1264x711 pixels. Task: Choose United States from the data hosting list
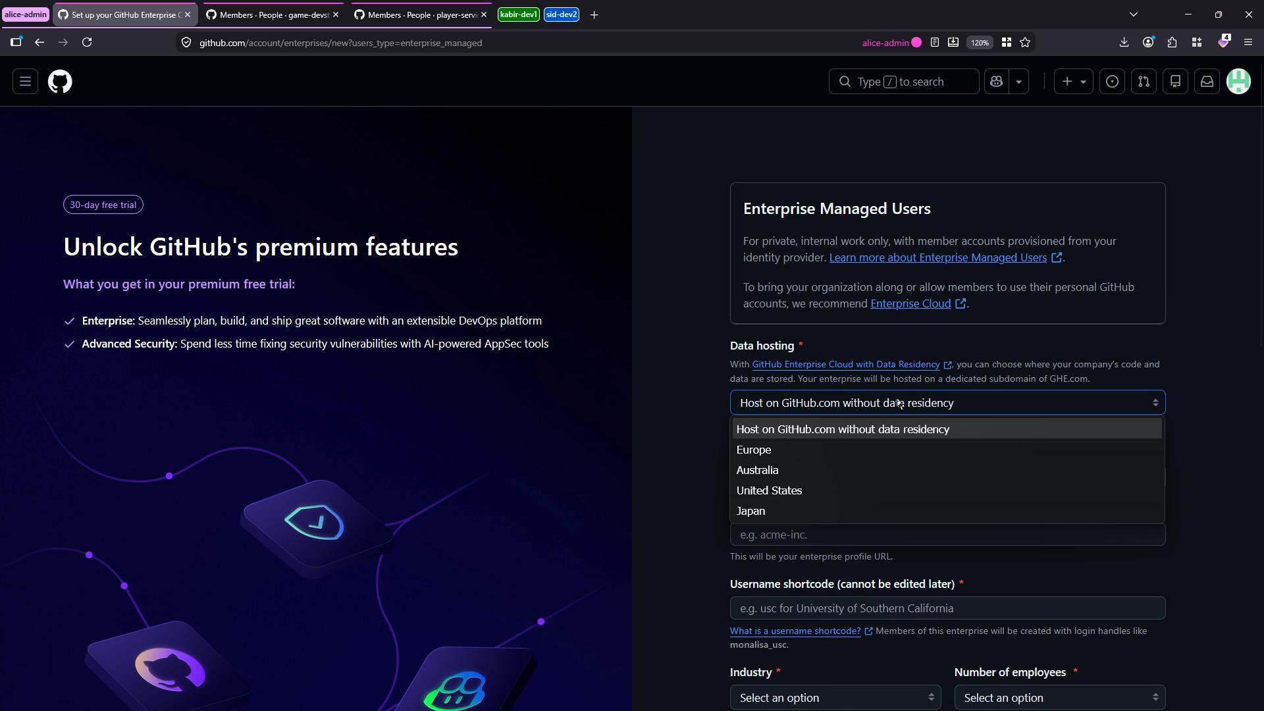(x=947, y=490)
